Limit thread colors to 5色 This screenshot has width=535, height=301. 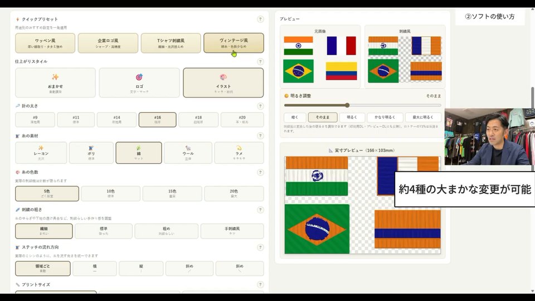click(x=47, y=193)
